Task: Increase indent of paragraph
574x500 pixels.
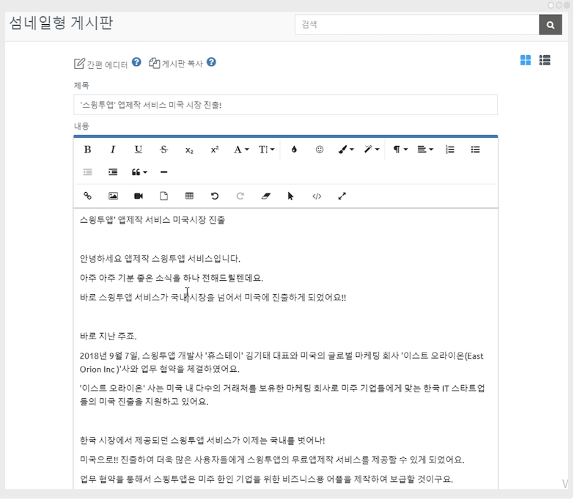Action: [113, 172]
